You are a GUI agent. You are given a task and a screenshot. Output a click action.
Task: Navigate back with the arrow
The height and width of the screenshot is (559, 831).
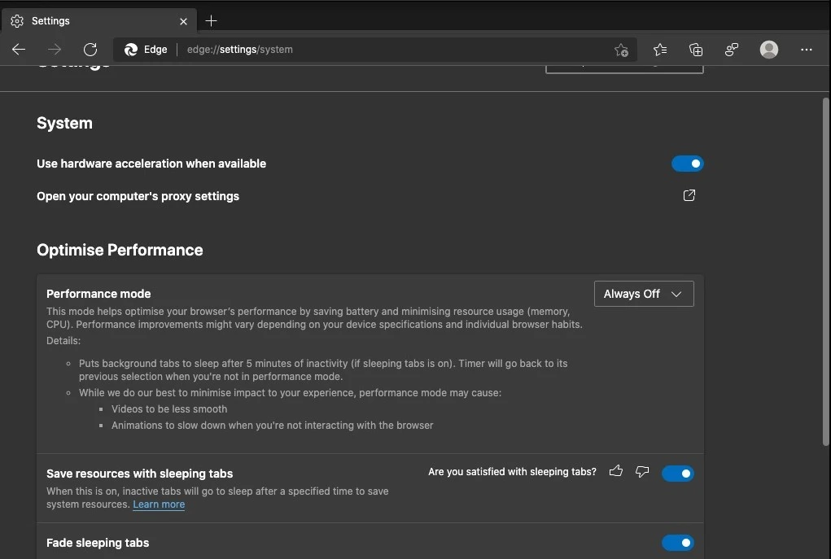pos(19,49)
